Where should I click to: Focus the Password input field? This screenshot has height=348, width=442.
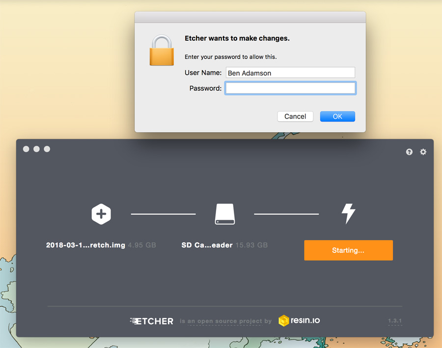tap(290, 88)
